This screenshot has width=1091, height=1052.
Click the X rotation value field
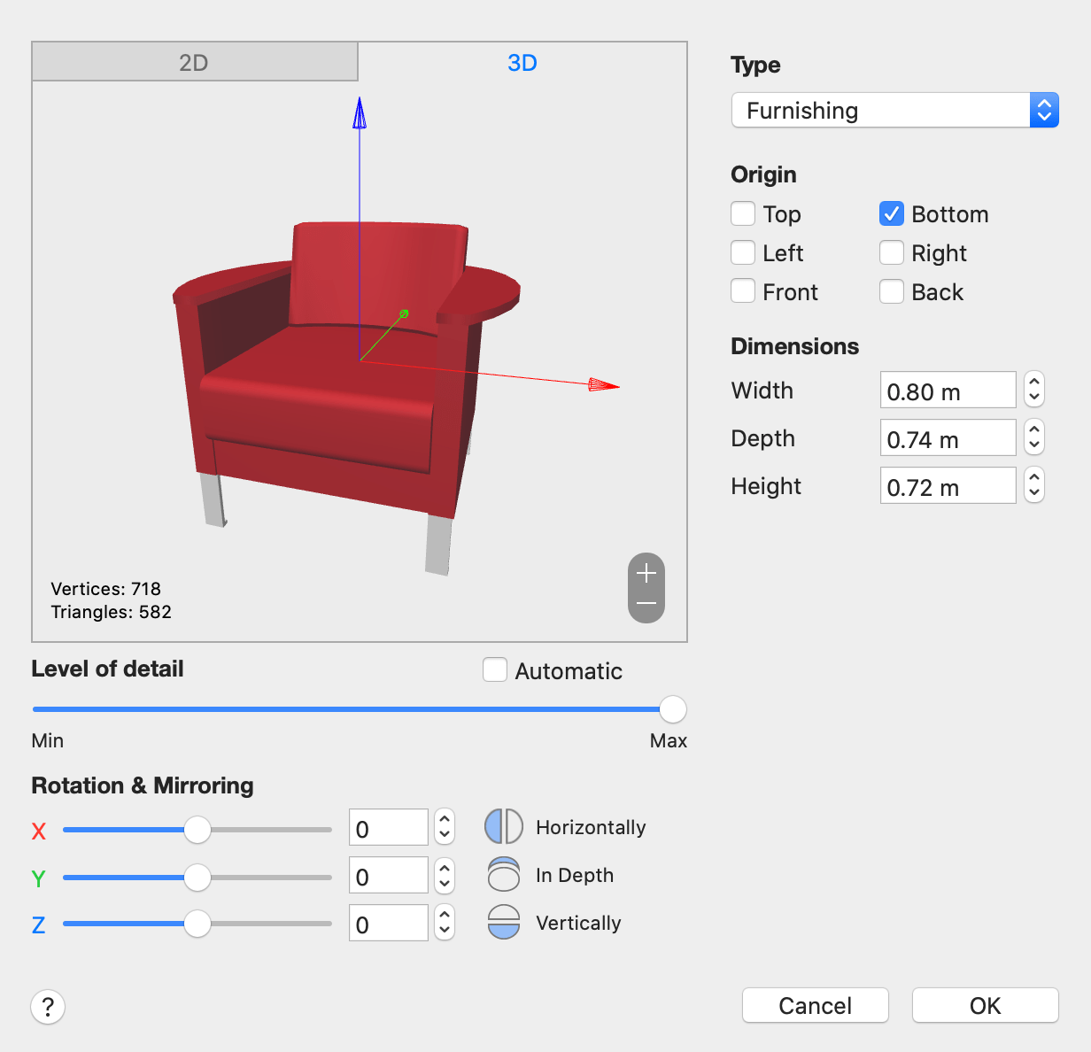pyautogui.click(x=389, y=828)
